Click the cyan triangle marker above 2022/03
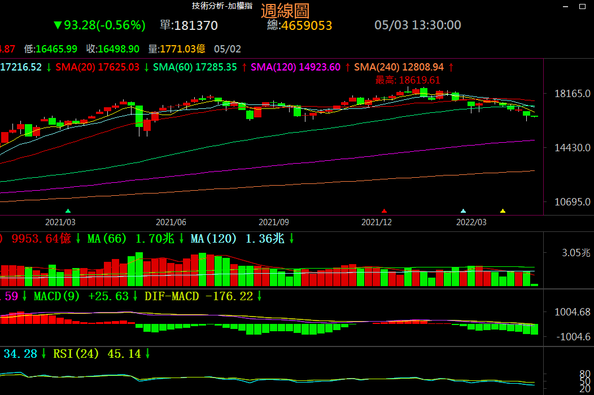594x395 pixels. (x=464, y=210)
